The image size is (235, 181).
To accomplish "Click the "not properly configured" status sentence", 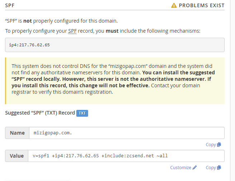I will [x=61, y=21].
